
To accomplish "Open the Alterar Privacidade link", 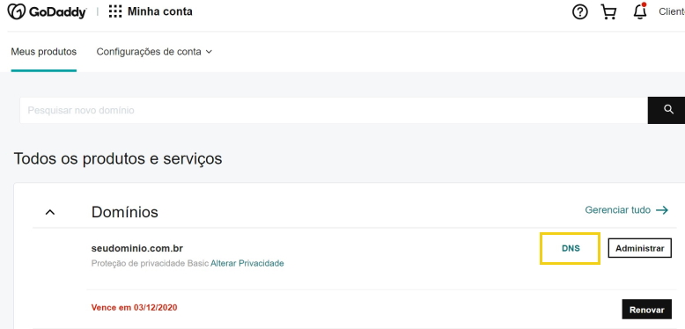I will (247, 264).
